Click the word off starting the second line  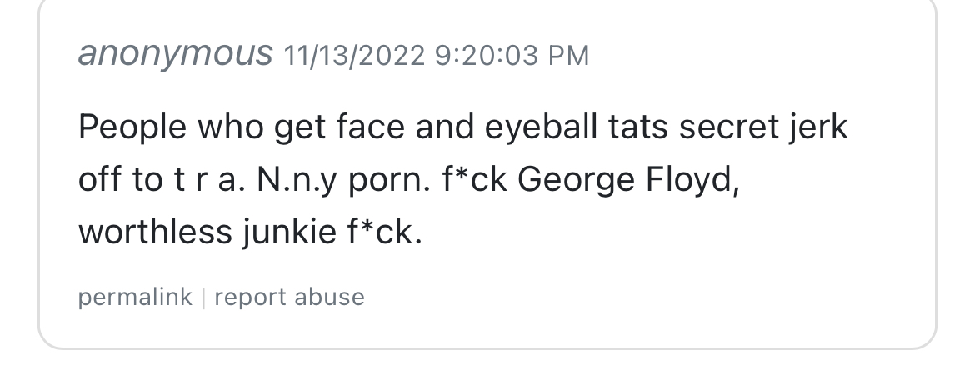click(97, 181)
